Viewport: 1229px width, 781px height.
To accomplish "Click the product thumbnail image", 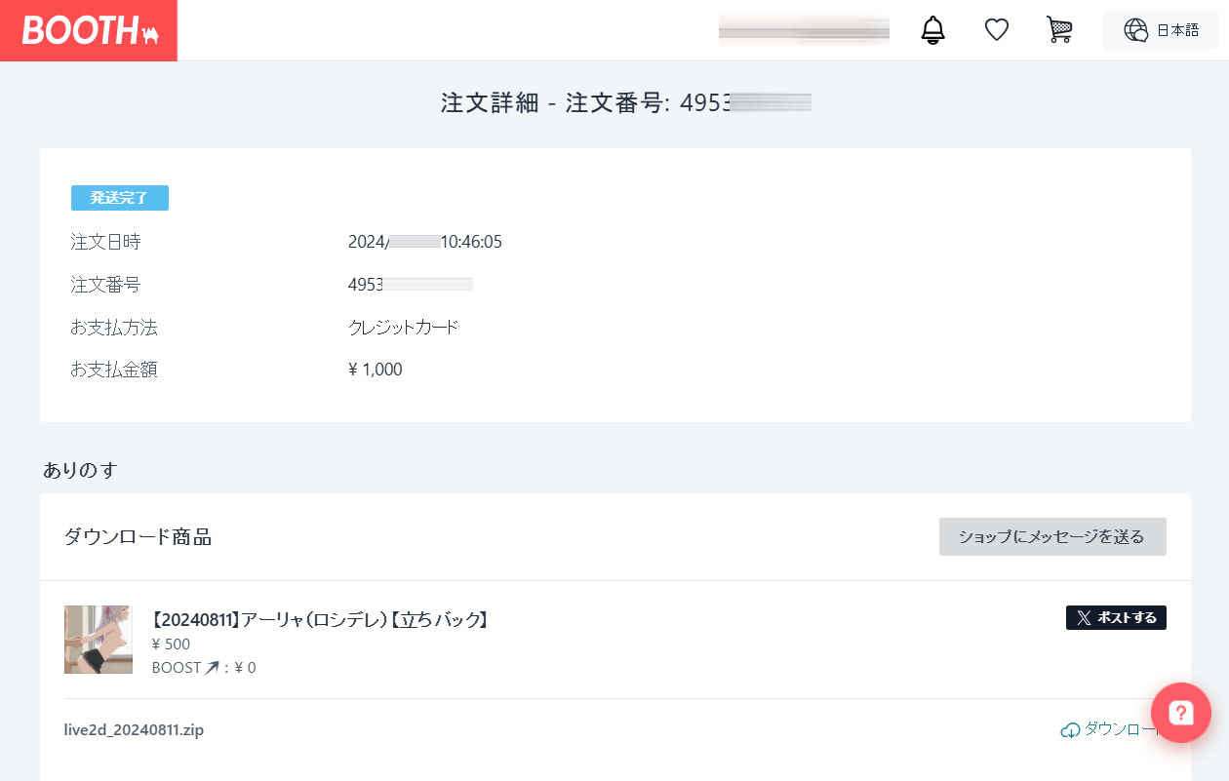I will tap(99, 640).
